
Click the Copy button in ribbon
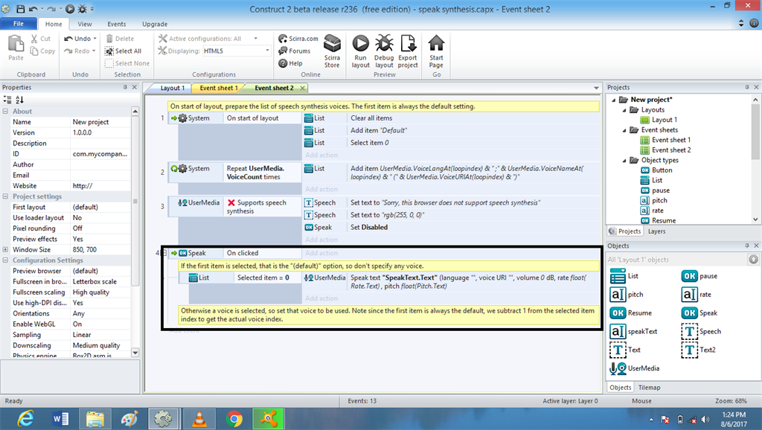click(42, 51)
